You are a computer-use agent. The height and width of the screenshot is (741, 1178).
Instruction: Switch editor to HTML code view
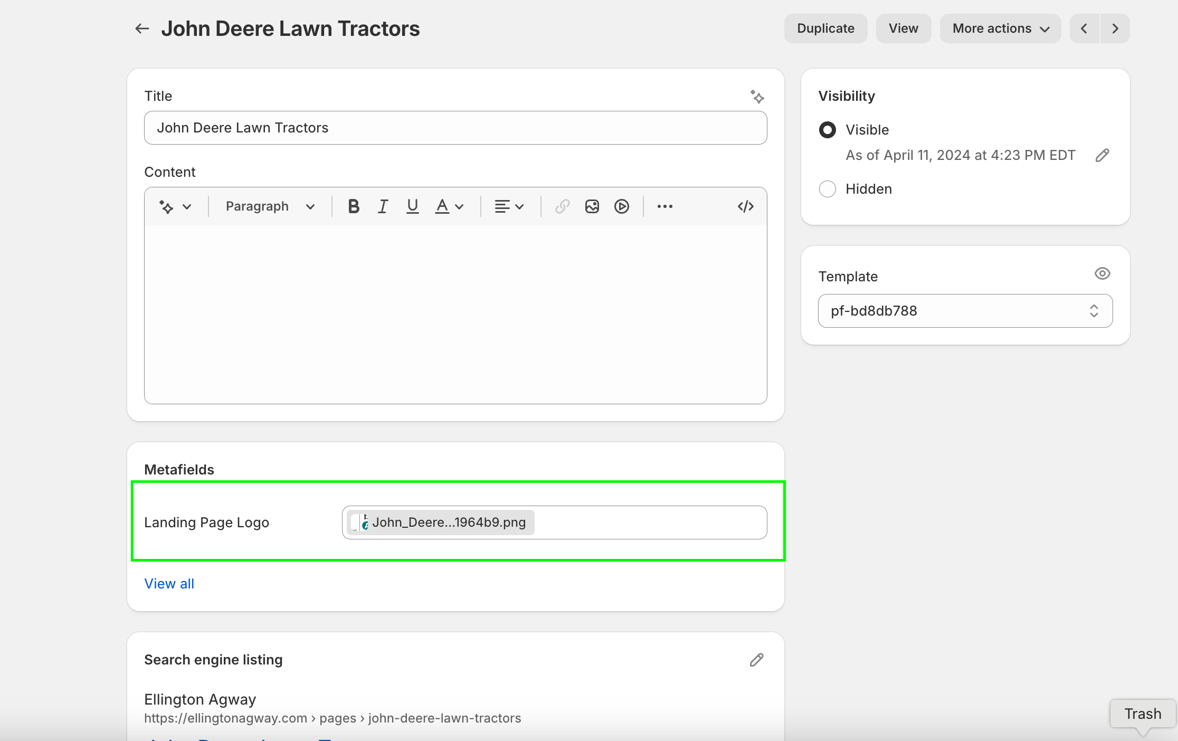(x=745, y=206)
